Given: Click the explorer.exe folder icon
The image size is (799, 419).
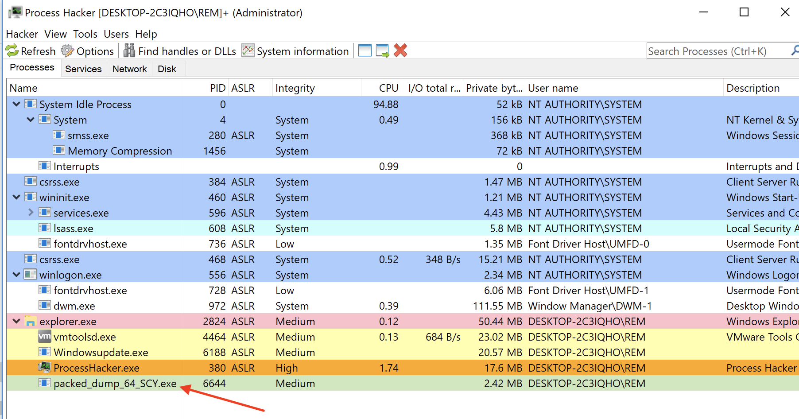Looking at the screenshot, I should pos(30,321).
